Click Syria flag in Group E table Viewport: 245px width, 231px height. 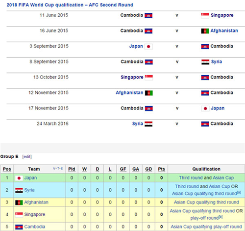tap(19, 190)
